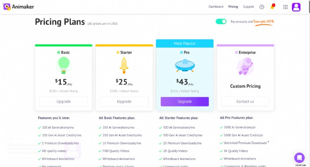The height and width of the screenshot is (167, 310).
Task: Open the user profile avatar
Action: 296,7
